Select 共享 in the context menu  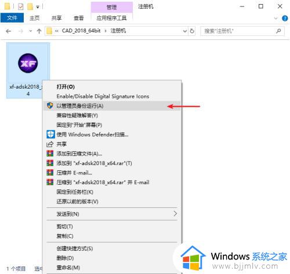(112, 144)
